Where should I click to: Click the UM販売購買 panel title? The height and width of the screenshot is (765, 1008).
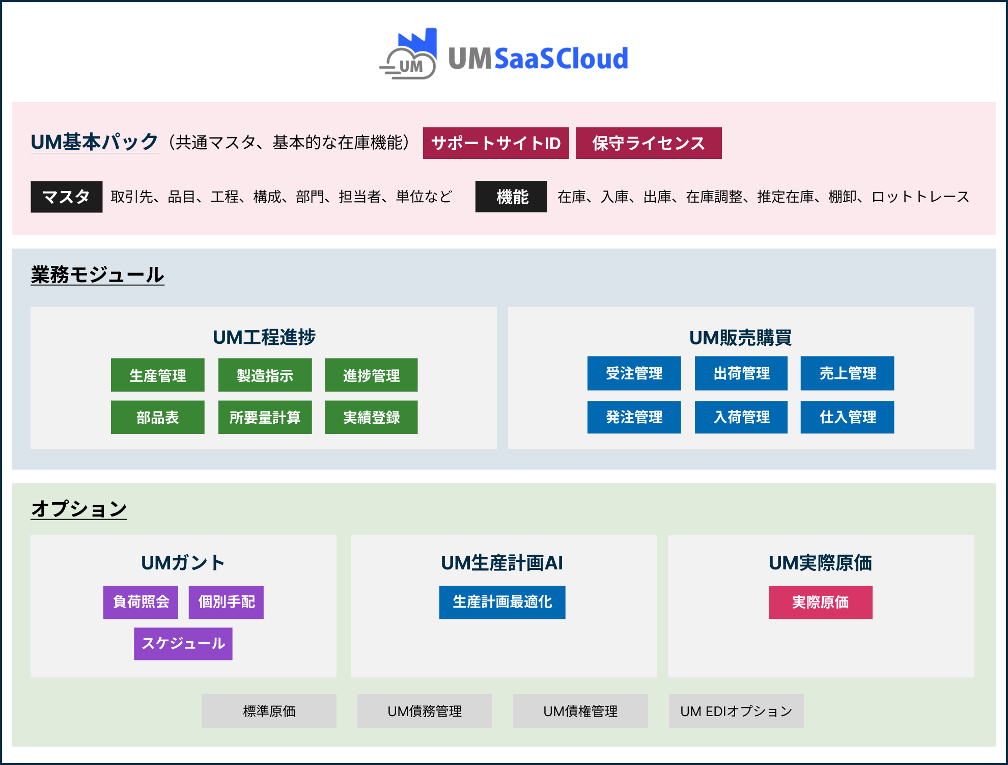point(740,337)
